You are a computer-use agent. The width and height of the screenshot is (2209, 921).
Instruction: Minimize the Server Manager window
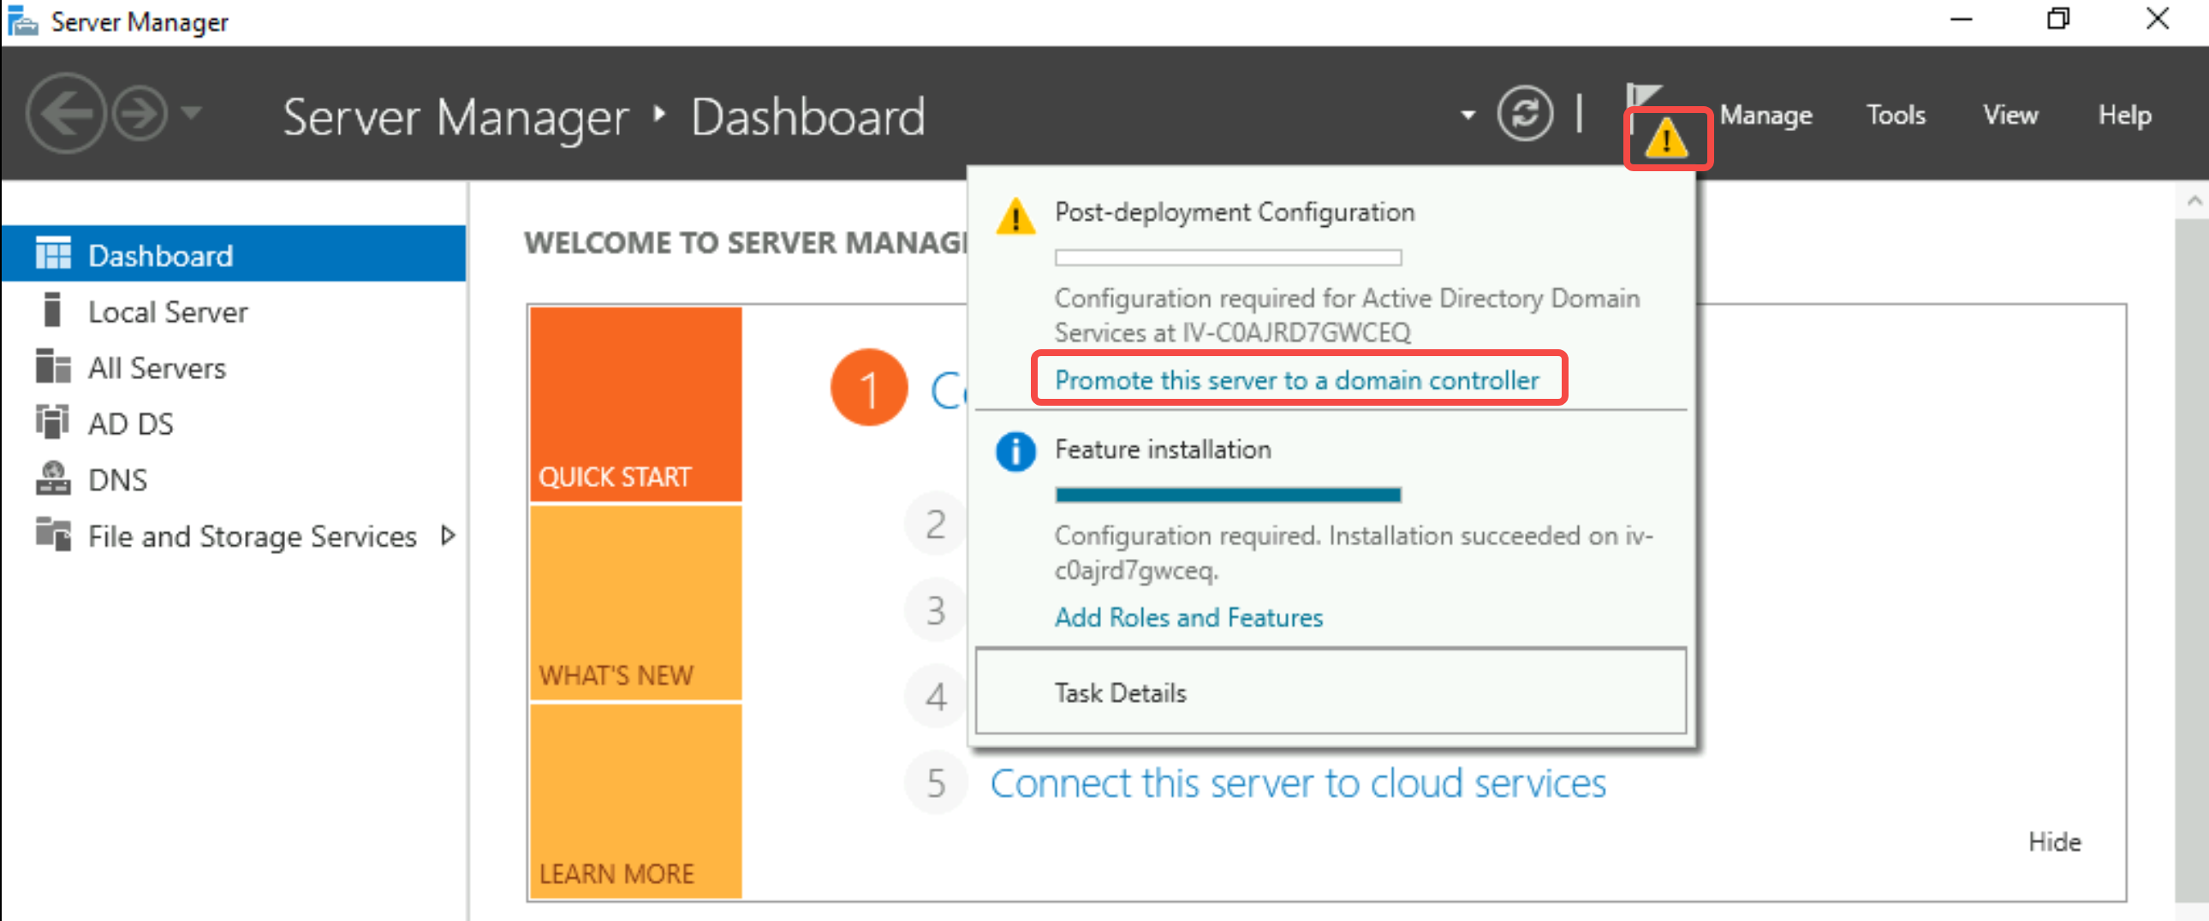(x=1962, y=19)
